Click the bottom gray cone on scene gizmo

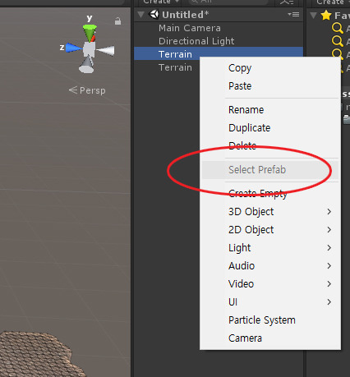tap(86, 65)
